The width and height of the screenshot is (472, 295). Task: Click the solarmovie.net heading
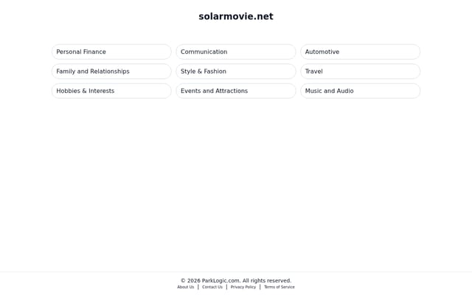pos(236,16)
